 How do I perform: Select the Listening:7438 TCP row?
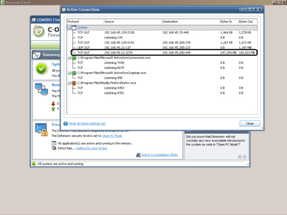pos(162,63)
